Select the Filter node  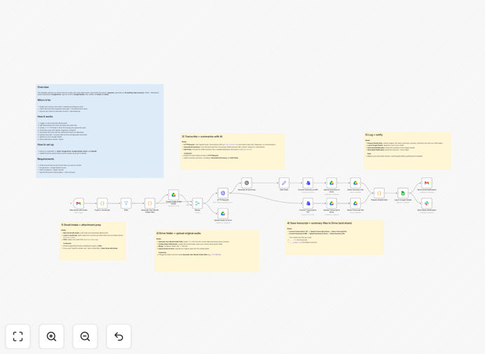126,203
